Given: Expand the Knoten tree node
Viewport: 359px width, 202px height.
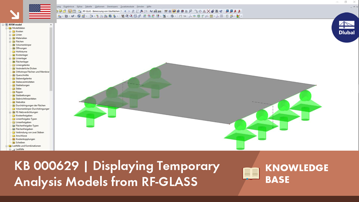Looking at the screenshot, I should [10, 32].
